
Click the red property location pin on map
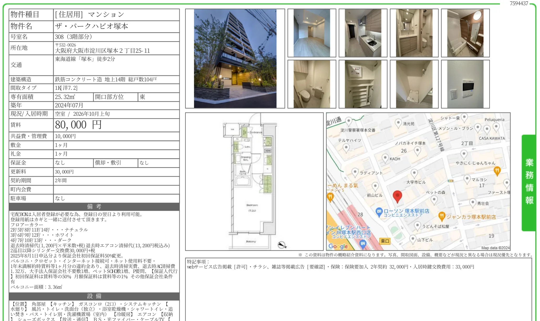pyautogui.click(x=397, y=197)
